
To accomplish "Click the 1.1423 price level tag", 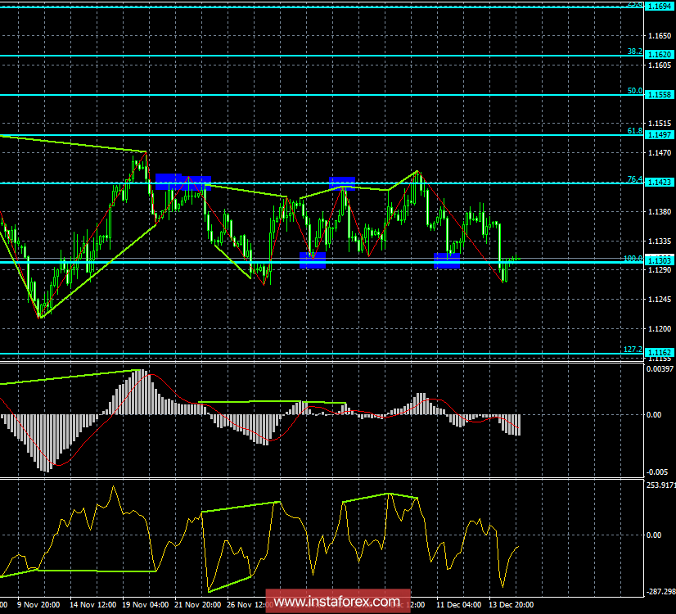I will tap(660, 183).
